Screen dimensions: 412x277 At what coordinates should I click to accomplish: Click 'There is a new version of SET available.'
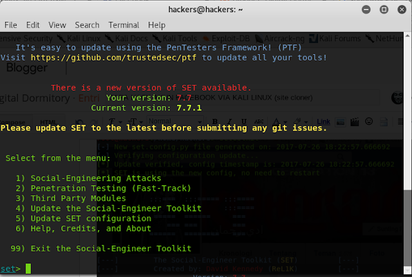coord(151,87)
